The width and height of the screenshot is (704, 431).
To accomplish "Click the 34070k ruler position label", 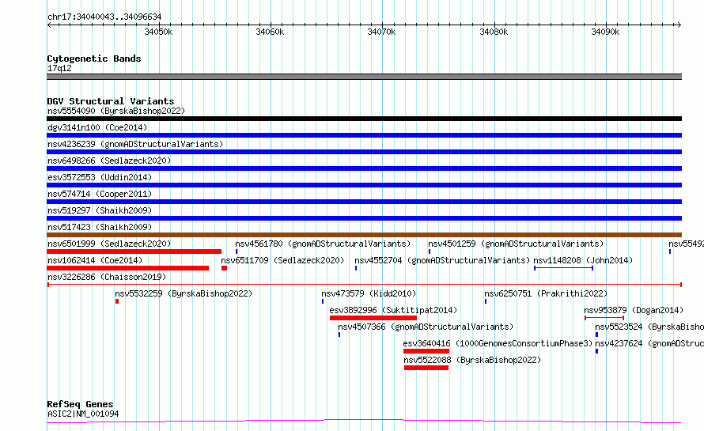I will (381, 32).
